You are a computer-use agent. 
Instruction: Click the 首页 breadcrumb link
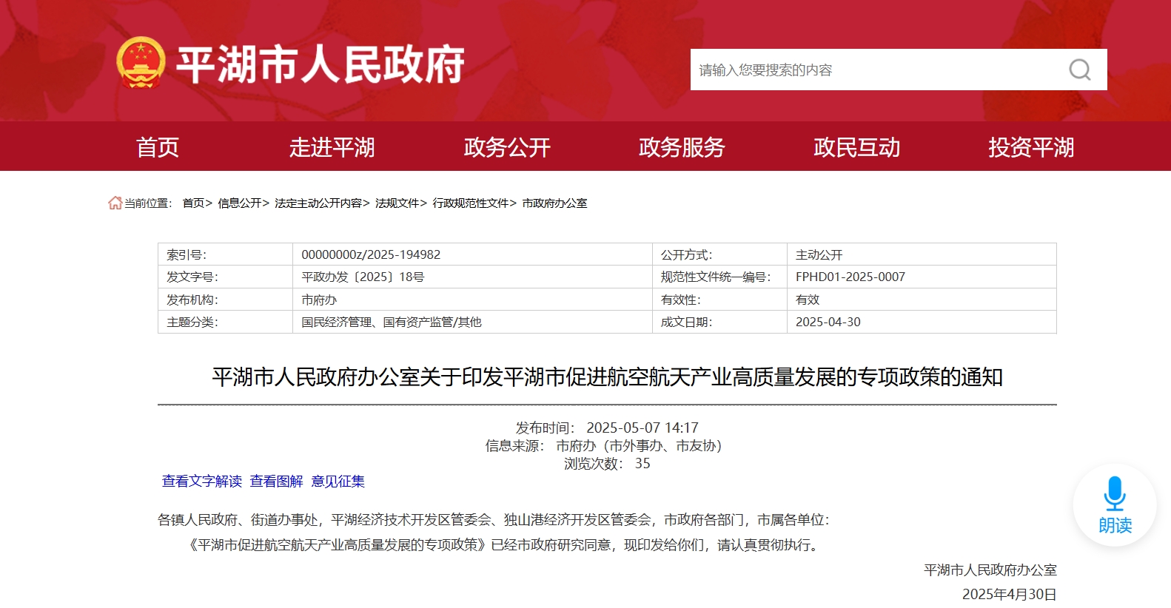click(193, 203)
